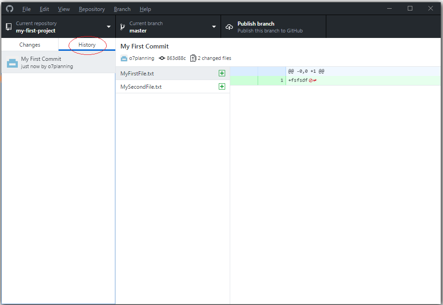Click the commit node icon beside 863d88c

coord(162,58)
